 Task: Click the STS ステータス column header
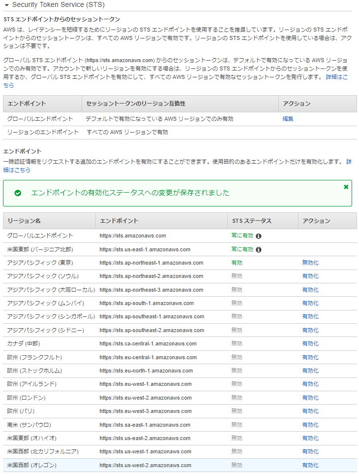[263, 221]
